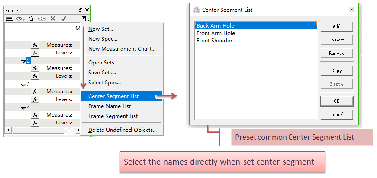
Task: Click OK in Center Segment List dialog
Action: [336, 101]
